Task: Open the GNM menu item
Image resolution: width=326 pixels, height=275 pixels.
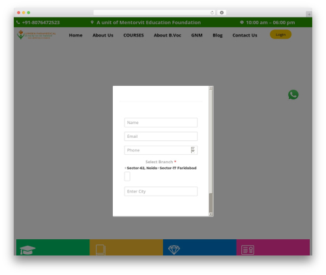Action: click(x=197, y=35)
